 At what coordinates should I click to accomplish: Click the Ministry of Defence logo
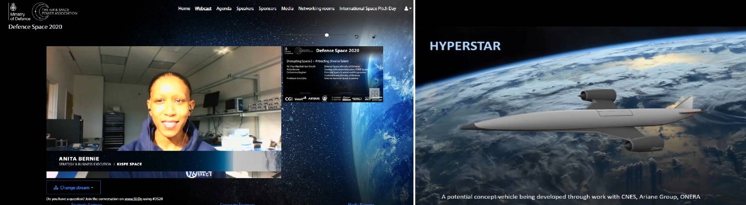click(19, 11)
